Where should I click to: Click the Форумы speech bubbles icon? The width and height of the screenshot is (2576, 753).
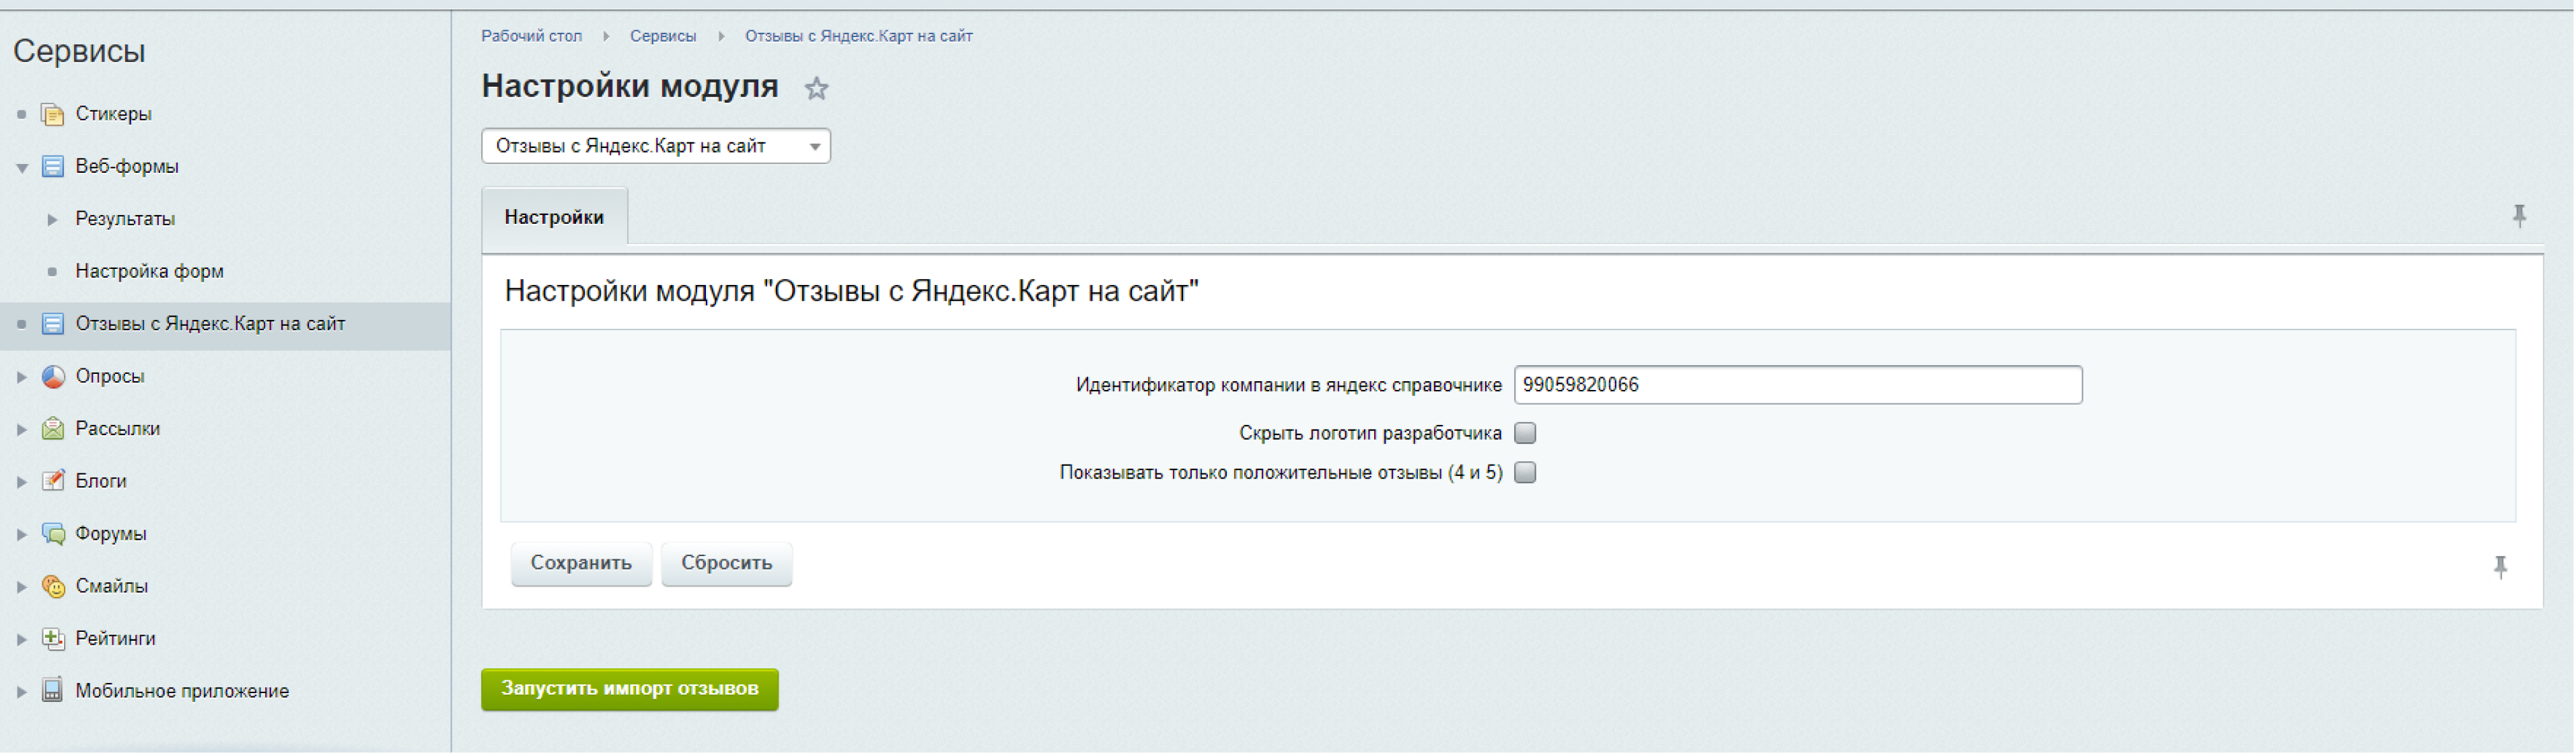coord(53,533)
